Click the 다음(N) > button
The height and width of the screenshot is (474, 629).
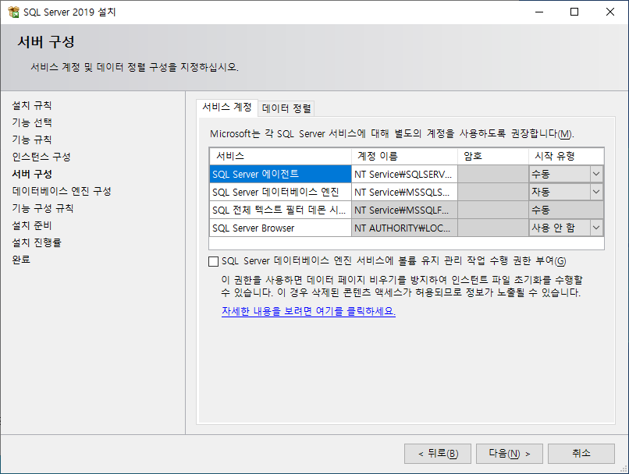(510, 454)
